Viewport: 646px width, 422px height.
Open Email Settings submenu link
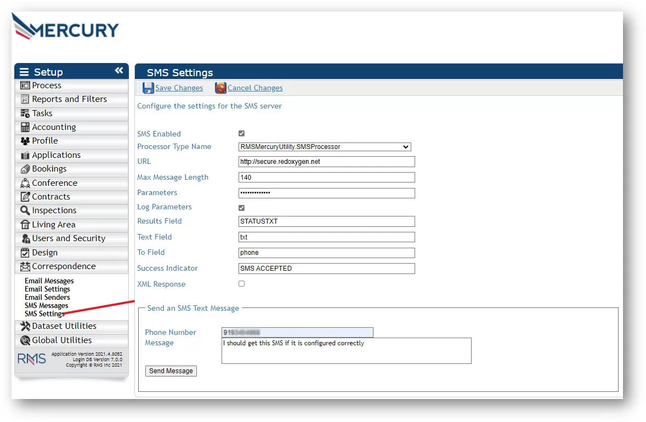tap(47, 289)
